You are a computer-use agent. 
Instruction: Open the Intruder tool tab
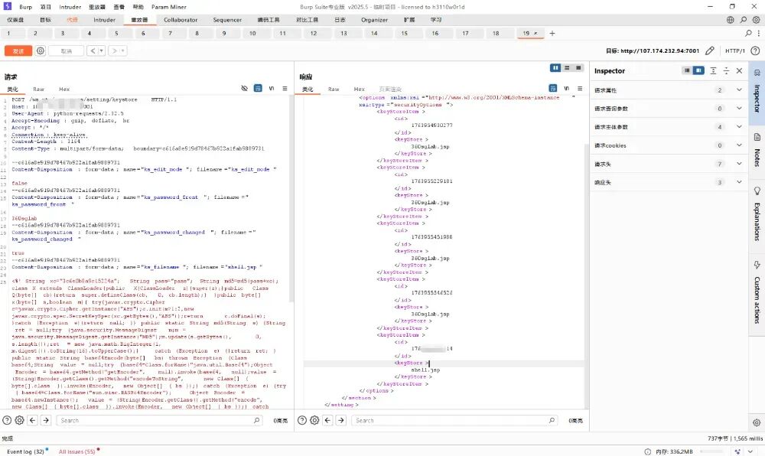coord(104,20)
